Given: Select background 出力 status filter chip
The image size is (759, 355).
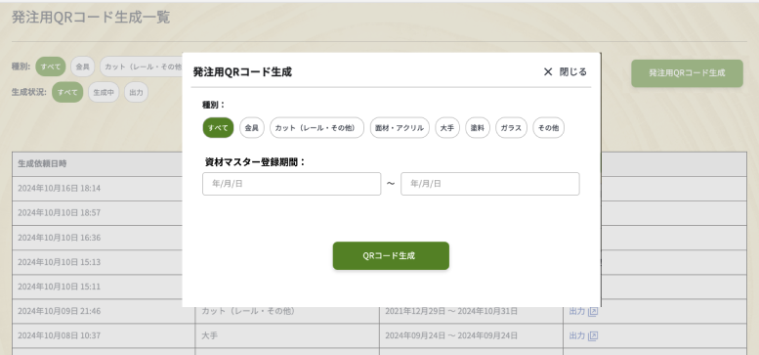Looking at the screenshot, I should pos(136,92).
